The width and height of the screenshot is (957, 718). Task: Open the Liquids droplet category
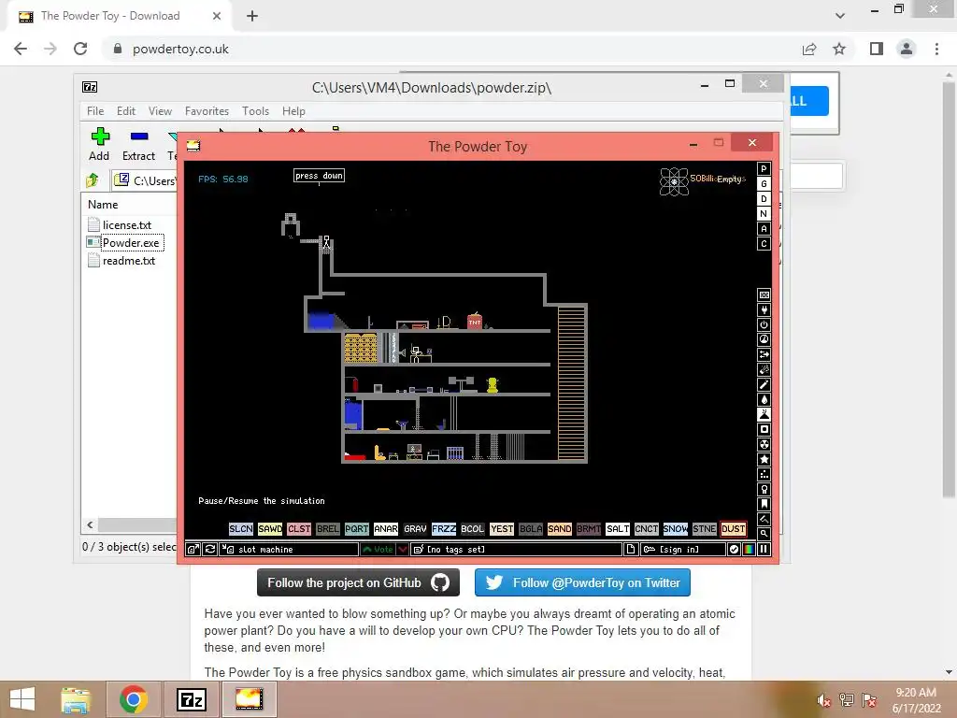(x=764, y=400)
